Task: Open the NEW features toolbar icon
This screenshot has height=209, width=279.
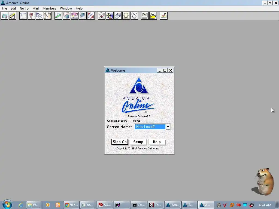Action: click(91, 16)
